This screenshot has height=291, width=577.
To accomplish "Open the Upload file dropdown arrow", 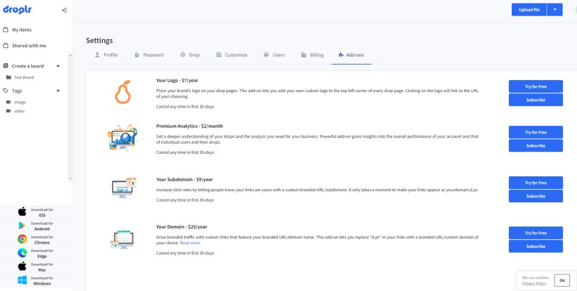I will click(555, 10).
